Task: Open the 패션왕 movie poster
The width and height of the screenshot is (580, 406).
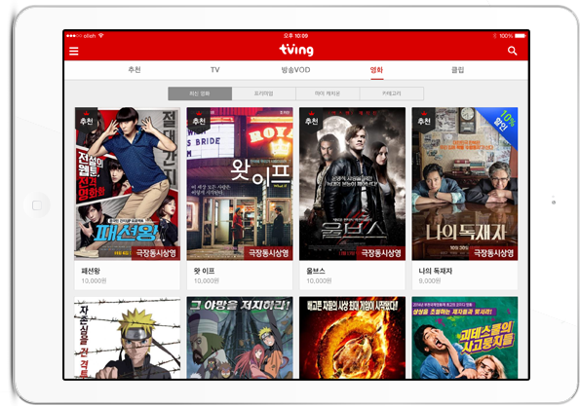Action: click(x=128, y=184)
